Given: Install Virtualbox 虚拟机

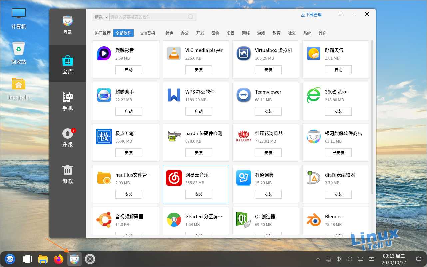Looking at the screenshot, I should tap(268, 70).
